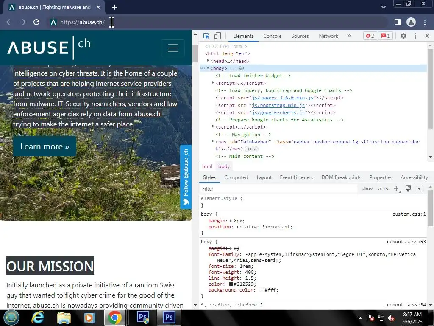Open the Computed styles tab

coord(236,177)
